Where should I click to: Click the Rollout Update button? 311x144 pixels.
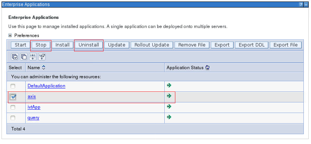(x=152, y=45)
